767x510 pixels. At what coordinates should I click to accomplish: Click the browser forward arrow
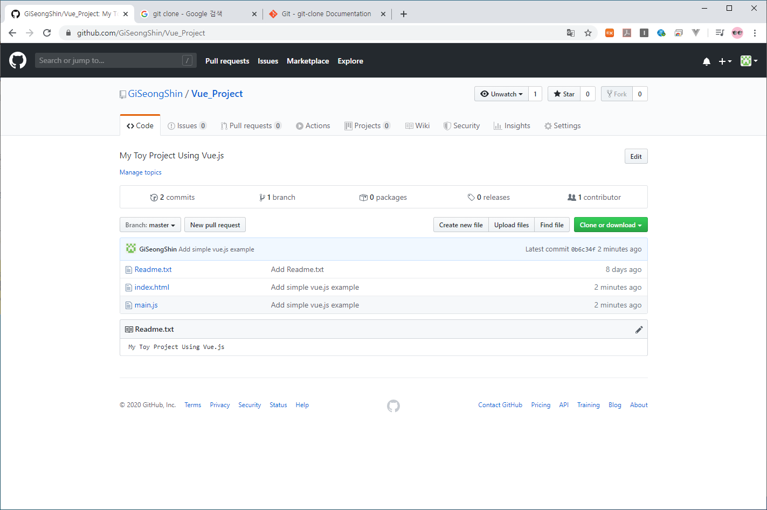[x=30, y=33]
